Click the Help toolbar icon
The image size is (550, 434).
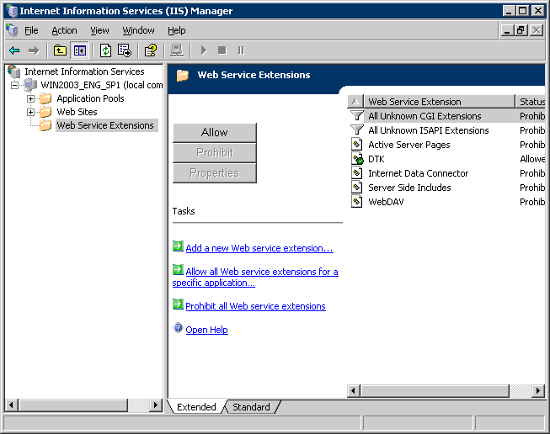click(150, 50)
